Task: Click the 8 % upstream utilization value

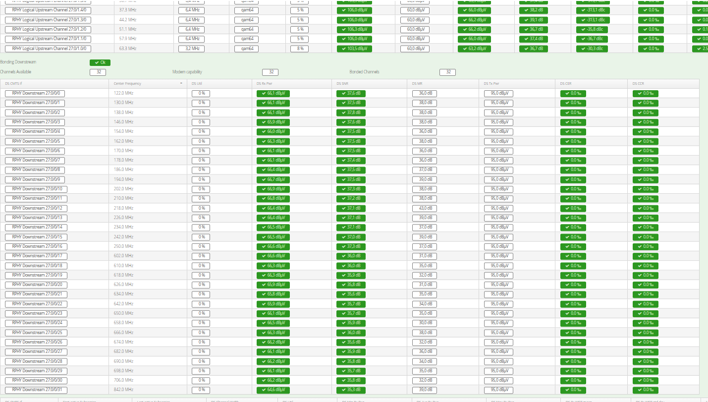Action: (299, 49)
